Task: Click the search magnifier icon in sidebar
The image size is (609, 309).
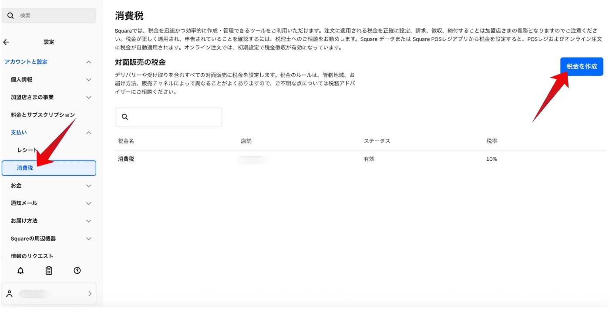Action: [10, 16]
